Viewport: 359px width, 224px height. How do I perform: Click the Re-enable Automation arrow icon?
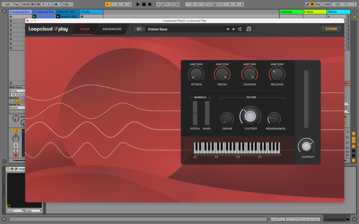point(168,4)
